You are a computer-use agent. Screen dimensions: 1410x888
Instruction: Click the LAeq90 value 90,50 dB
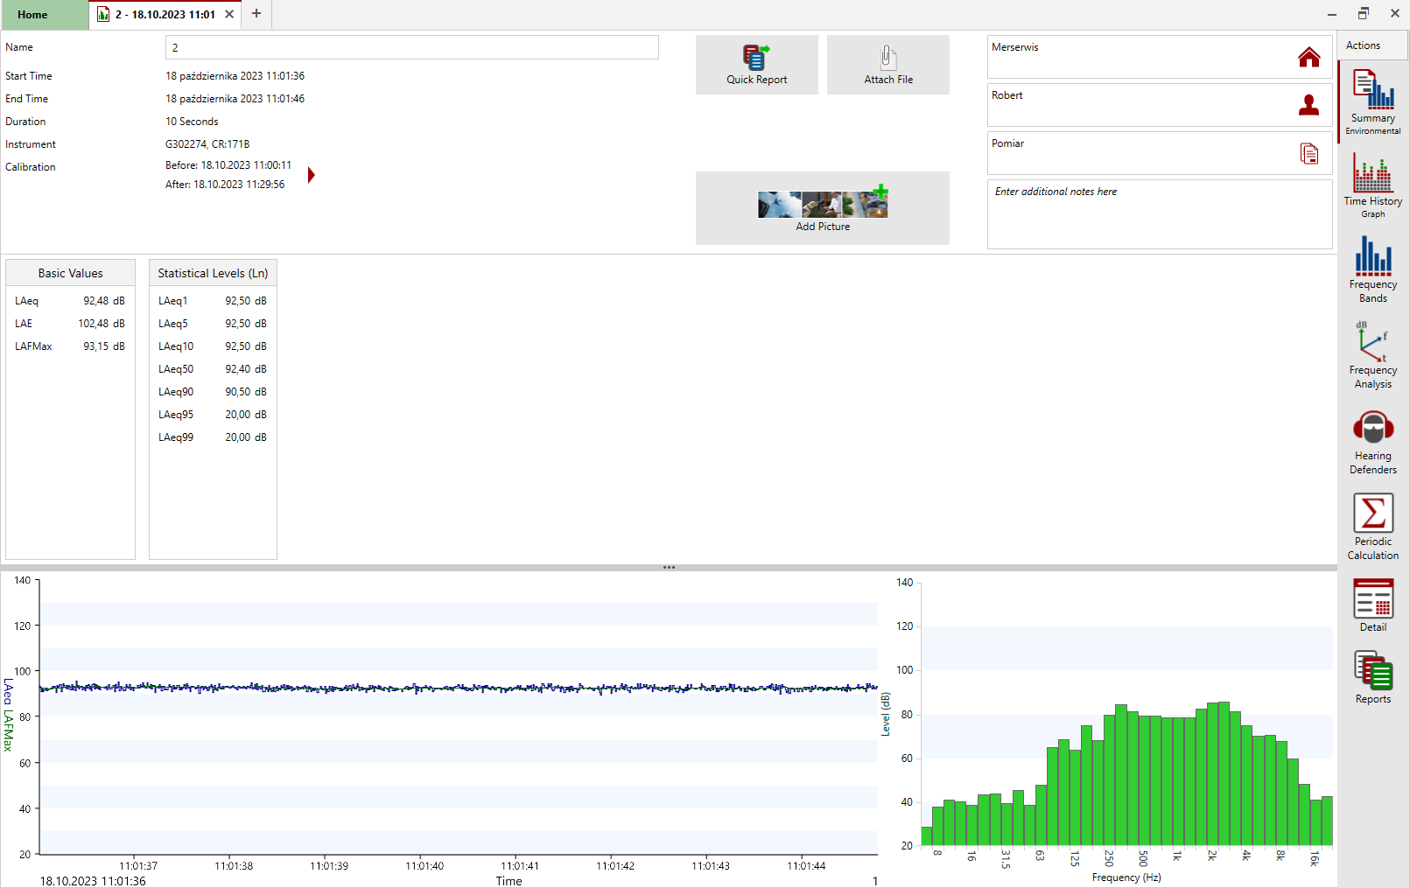(246, 392)
